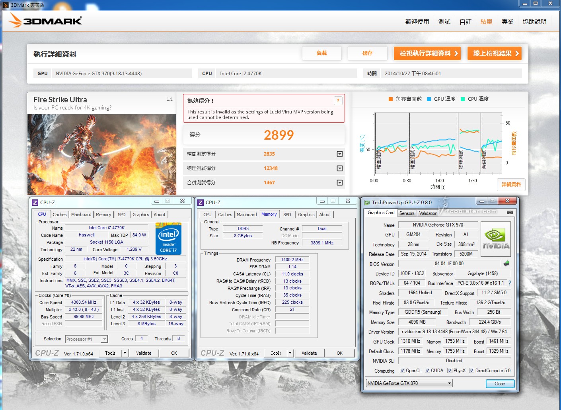Click the DRAM Frequency 1400.2 MHz value

tap(292, 260)
